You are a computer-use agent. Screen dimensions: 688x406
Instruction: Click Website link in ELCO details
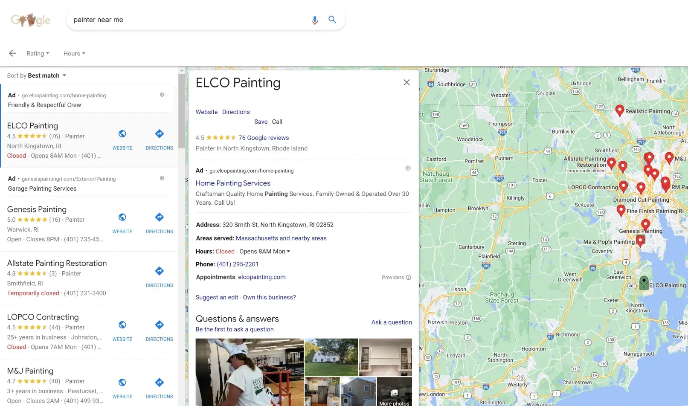pos(207,112)
